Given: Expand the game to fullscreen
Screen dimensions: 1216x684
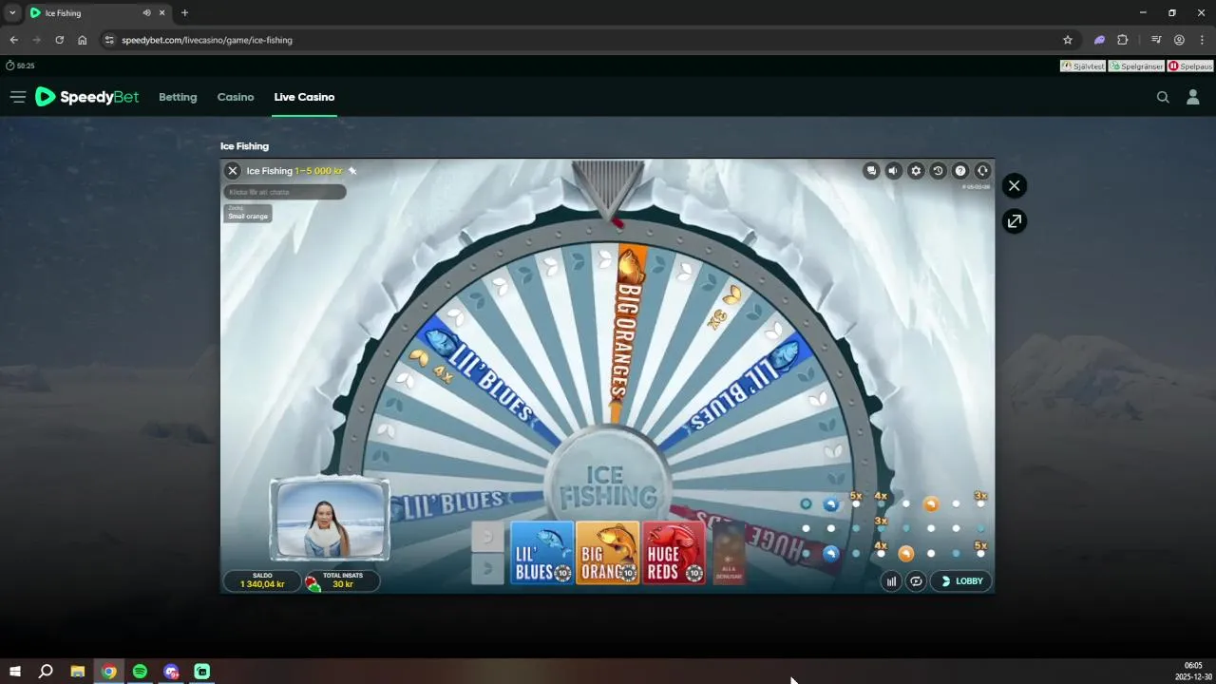Looking at the screenshot, I should pos(1015,221).
